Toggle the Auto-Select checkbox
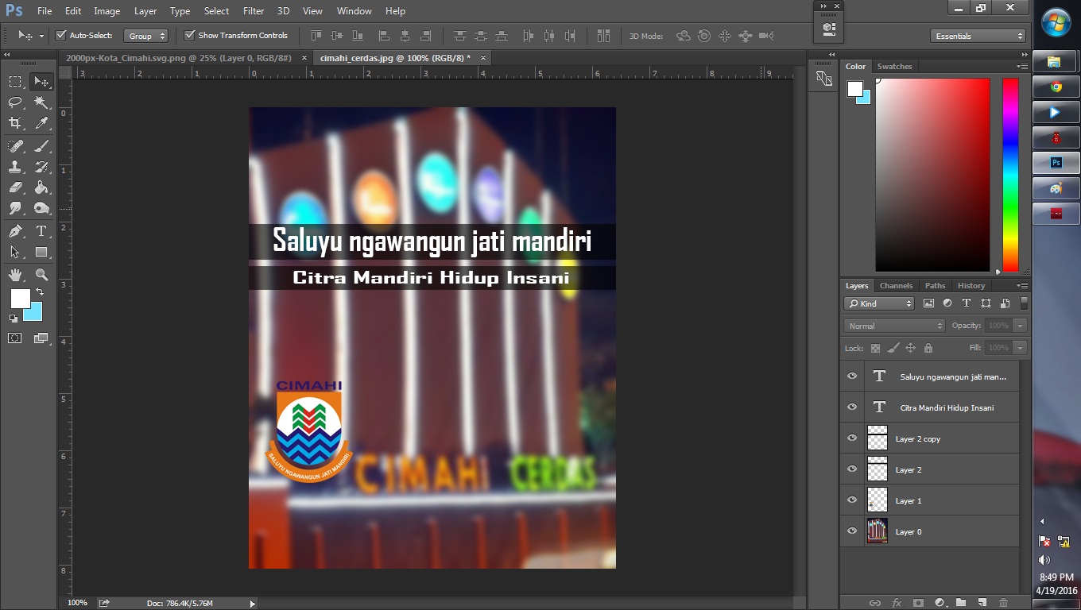This screenshot has width=1081, height=610. pyautogui.click(x=61, y=35)
